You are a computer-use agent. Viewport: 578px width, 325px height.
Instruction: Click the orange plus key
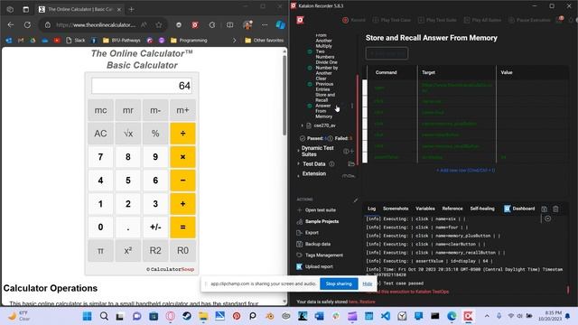[x=182, y=204]
